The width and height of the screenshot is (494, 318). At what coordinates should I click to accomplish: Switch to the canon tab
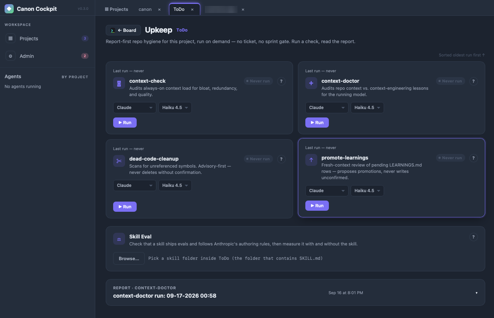pyautogui.click(x=145, y=9)
